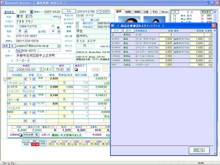Uncheck the ハガキ送付 checkbox

(x=77, y=23)
